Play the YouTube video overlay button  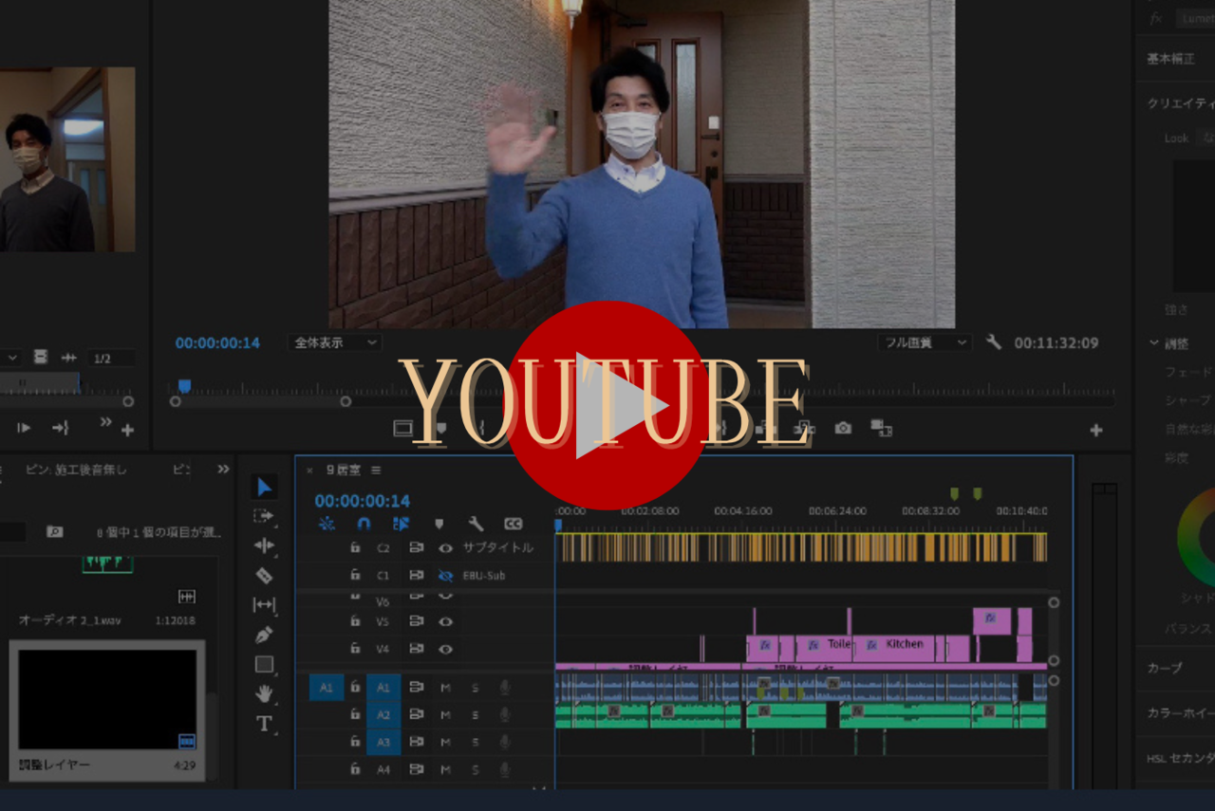pyautogui.click(x=607, y=406)
